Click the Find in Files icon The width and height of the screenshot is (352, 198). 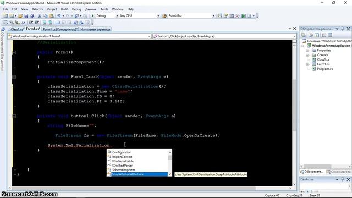point(164,16)
